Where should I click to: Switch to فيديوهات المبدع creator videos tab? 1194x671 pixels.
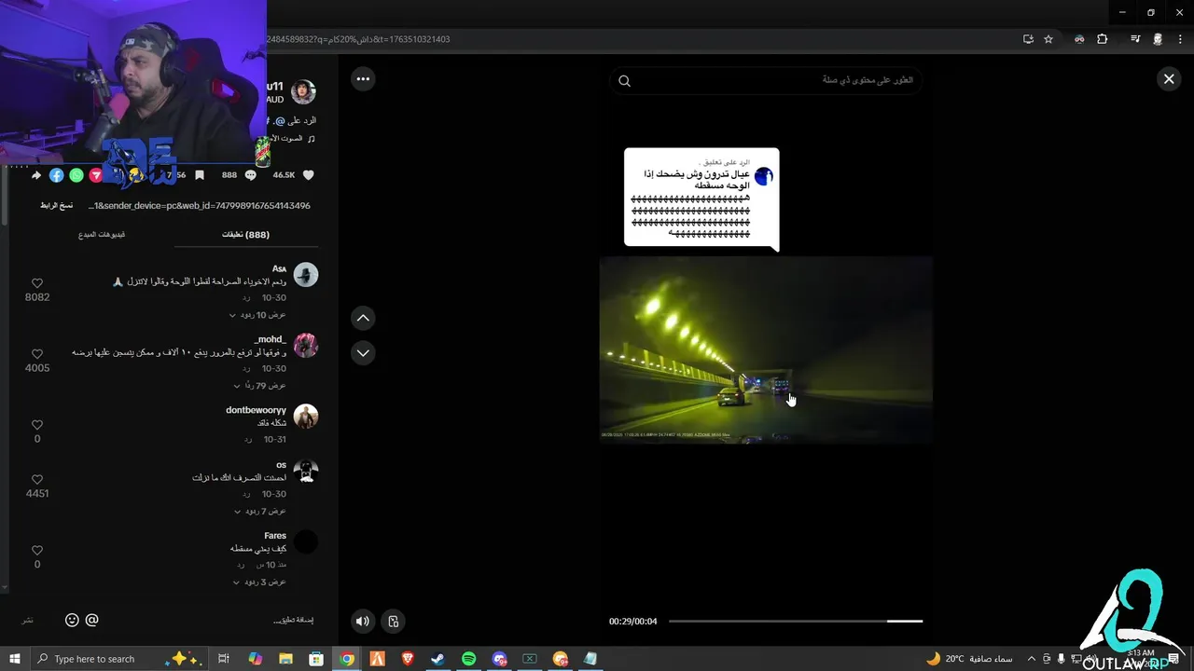tap(102, 235)
